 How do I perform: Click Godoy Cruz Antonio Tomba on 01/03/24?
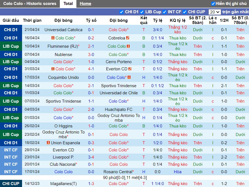click(x=119, y=118)
